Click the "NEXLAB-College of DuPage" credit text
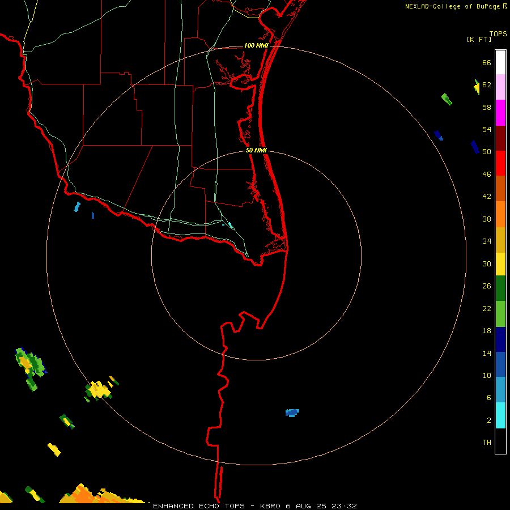The width and height of the screenshot is (510, 510). [452, 6]
